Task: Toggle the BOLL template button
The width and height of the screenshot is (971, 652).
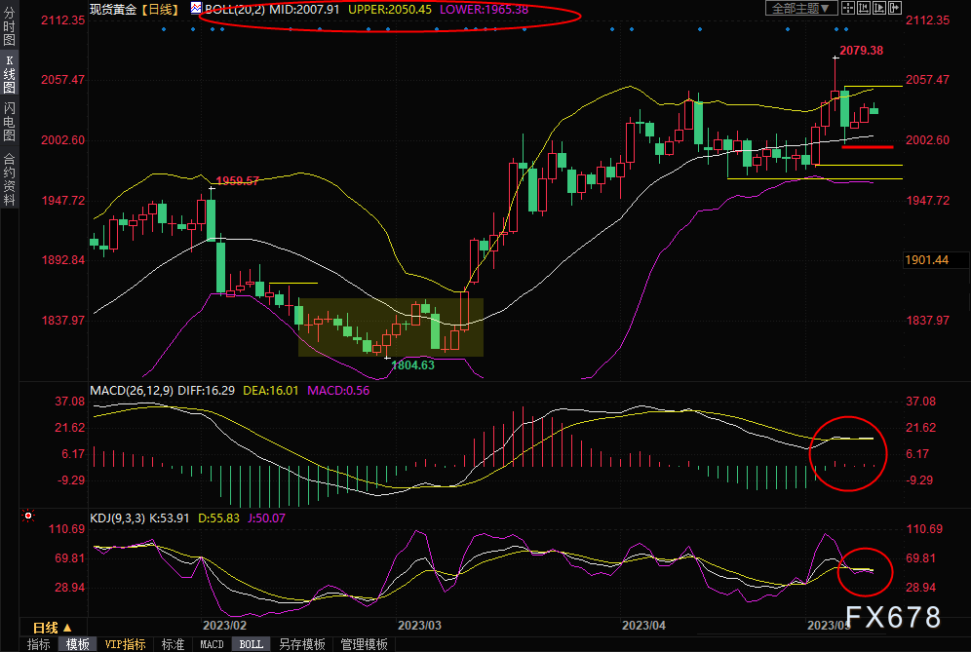Action: point(251,644)
